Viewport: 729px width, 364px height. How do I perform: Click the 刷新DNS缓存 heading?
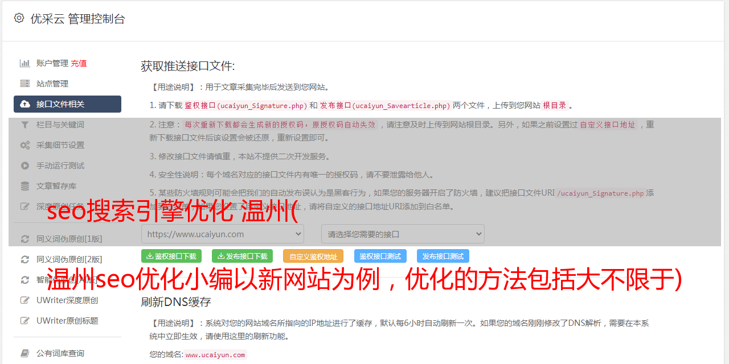tap(176, 301)
